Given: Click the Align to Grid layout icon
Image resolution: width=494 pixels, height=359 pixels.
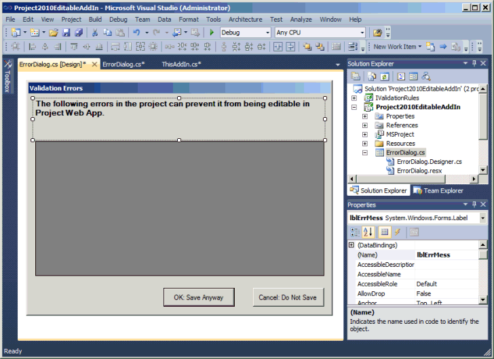Looking at the screenshot, I should click(x=16, y=47).
